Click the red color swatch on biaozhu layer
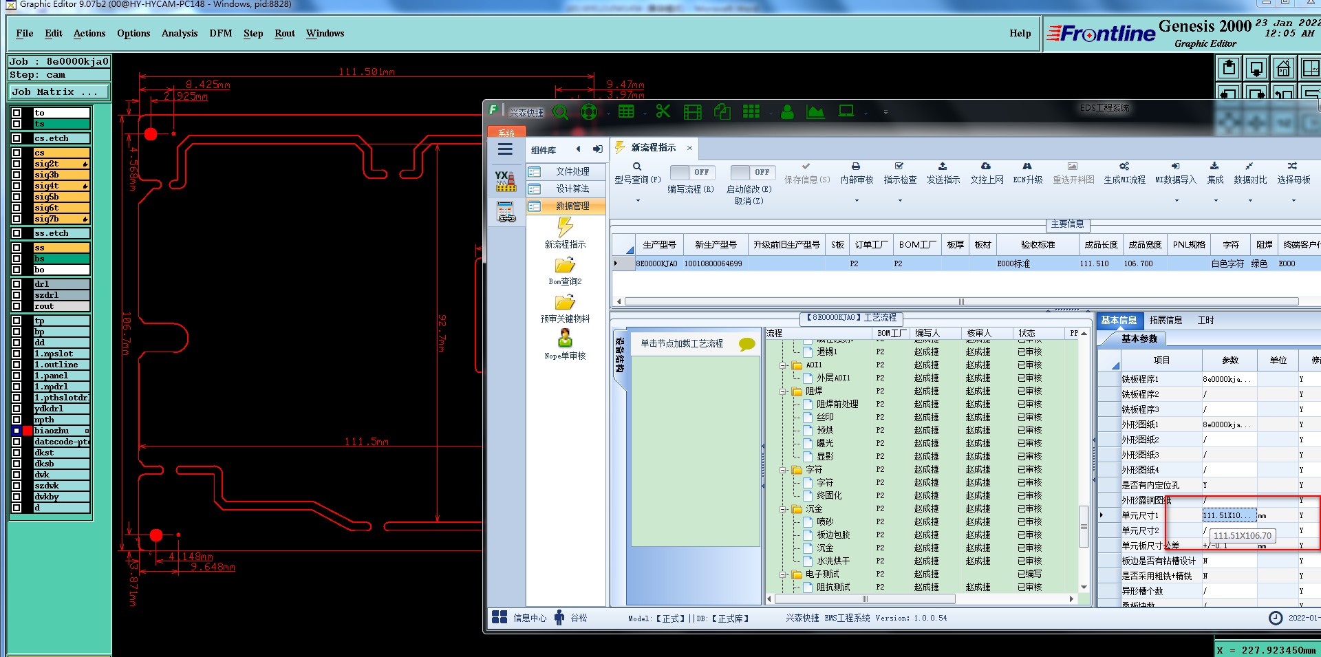The width and height of the screenshot is (1321, 657). 28,431
